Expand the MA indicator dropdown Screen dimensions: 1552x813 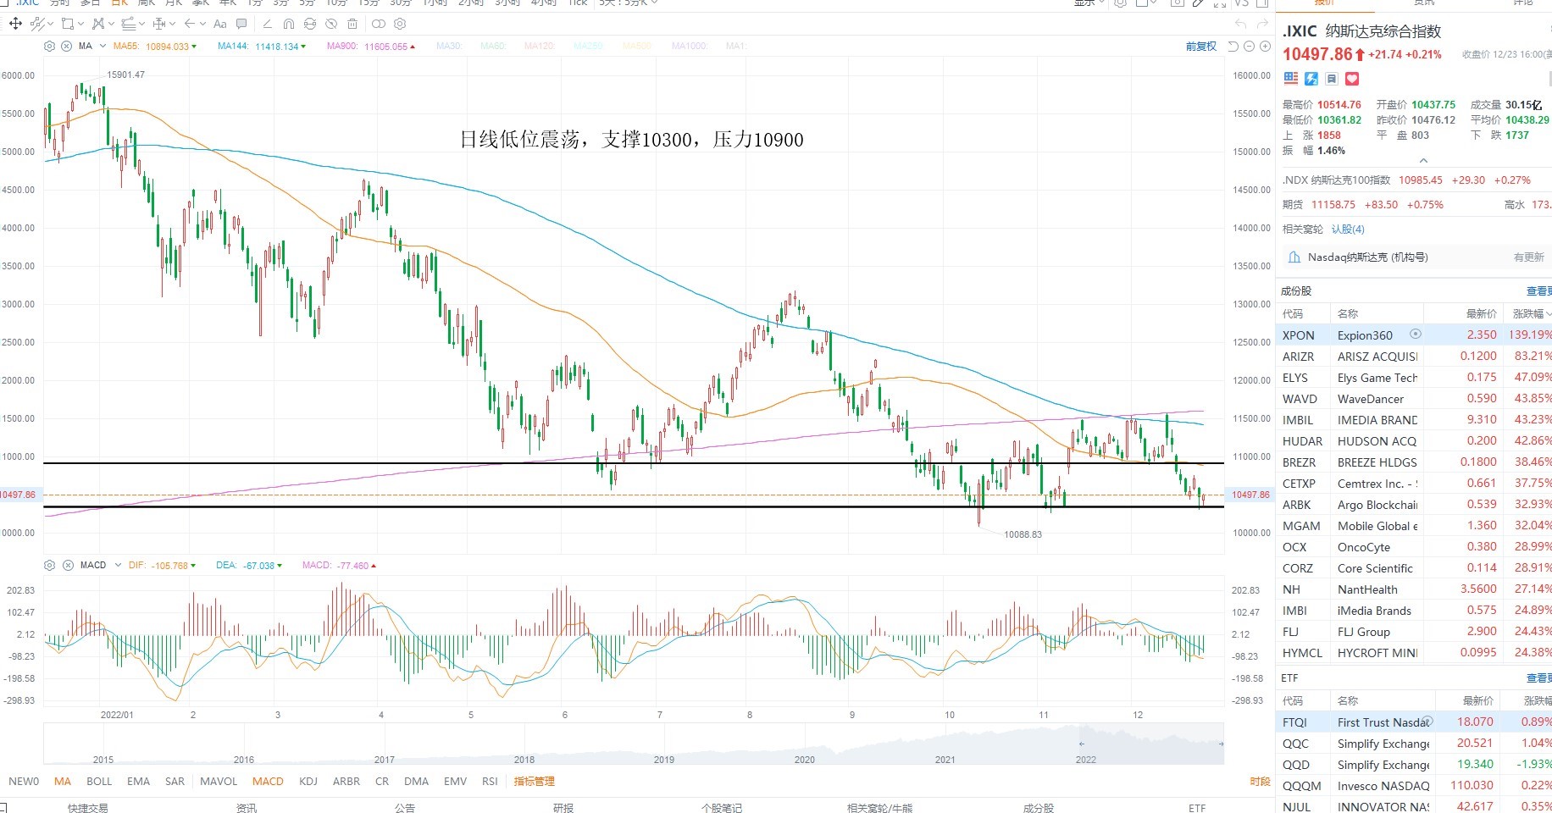(x=103, y=46)
